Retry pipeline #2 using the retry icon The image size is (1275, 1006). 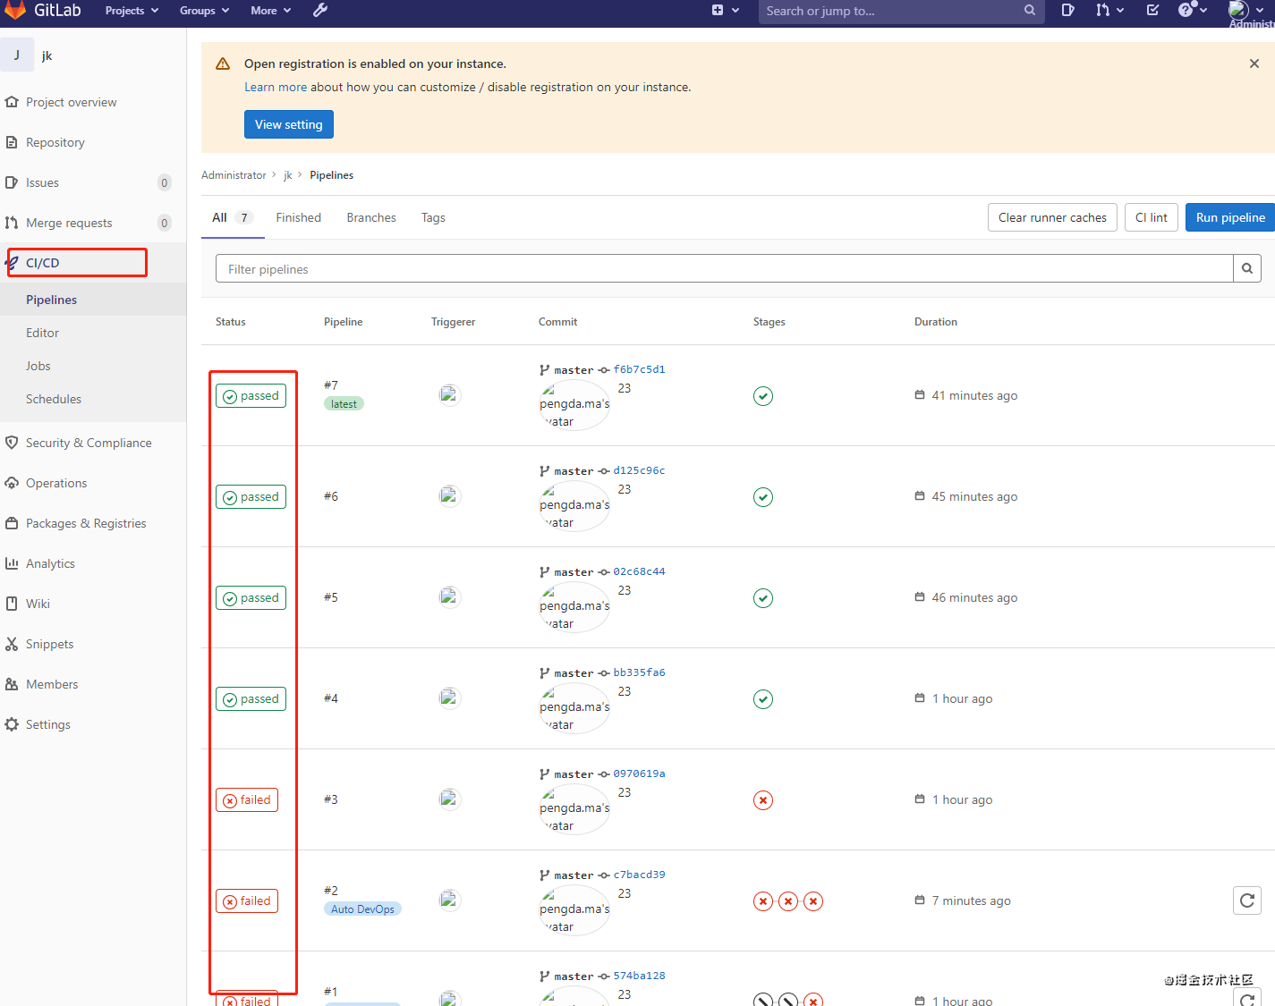[1246, 900]
